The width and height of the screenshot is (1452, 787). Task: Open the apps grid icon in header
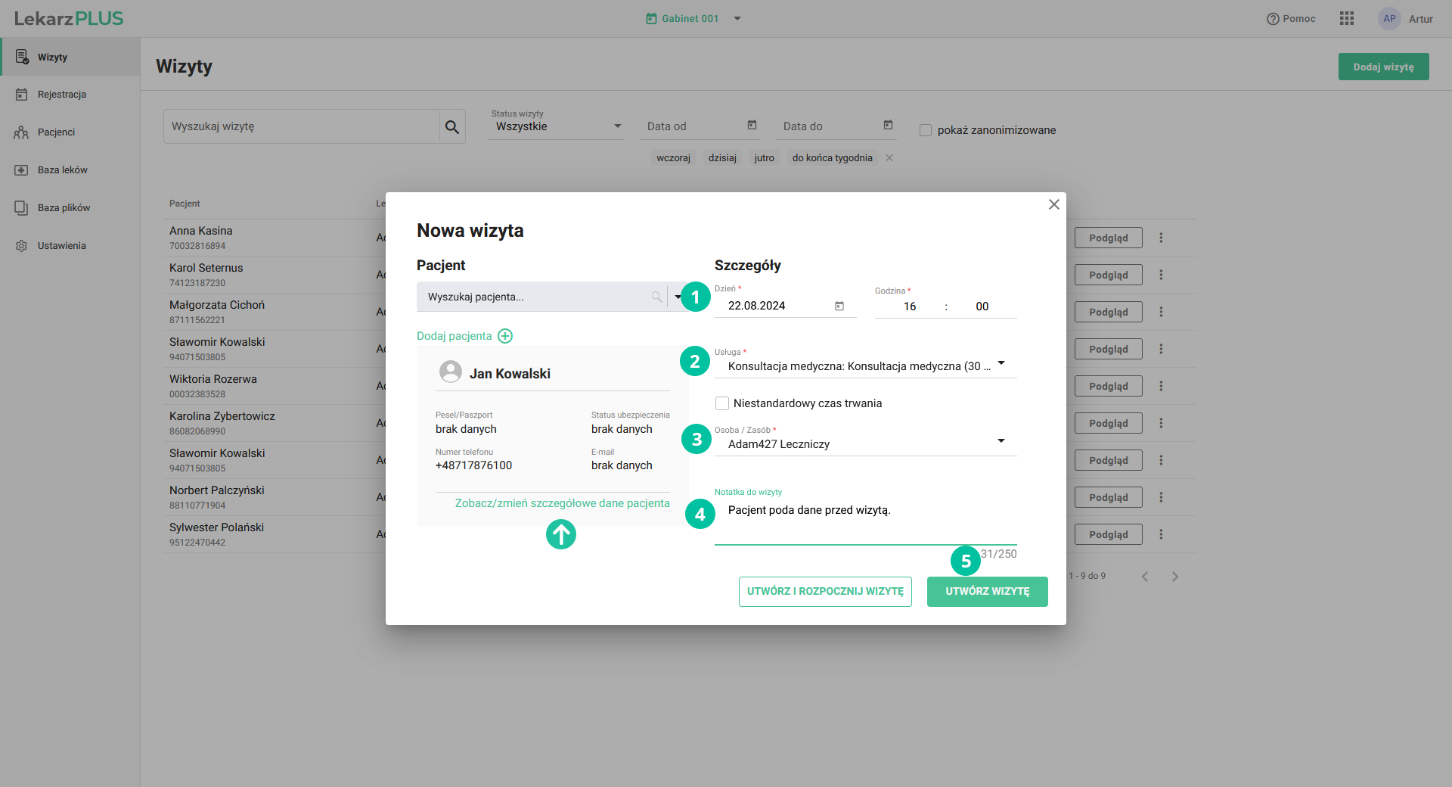click(1346, 19)
